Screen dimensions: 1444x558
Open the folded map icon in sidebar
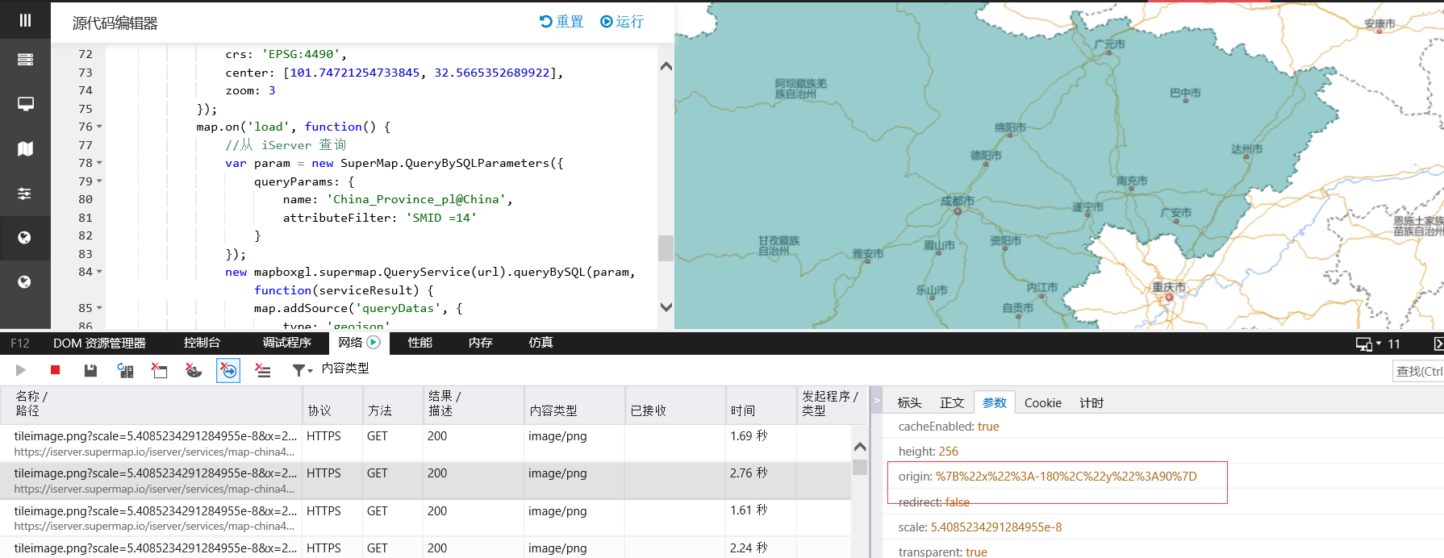[x=25, y=148]
